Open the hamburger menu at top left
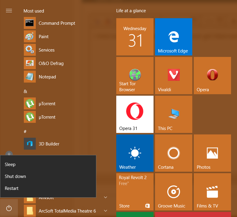Image resolution: width=237 pixels, height=217 pixels. tap(9, 11)
